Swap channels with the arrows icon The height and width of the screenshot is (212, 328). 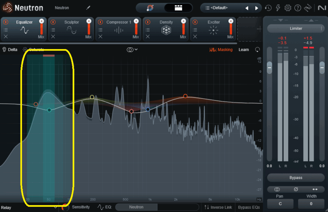tap(315, 189)
